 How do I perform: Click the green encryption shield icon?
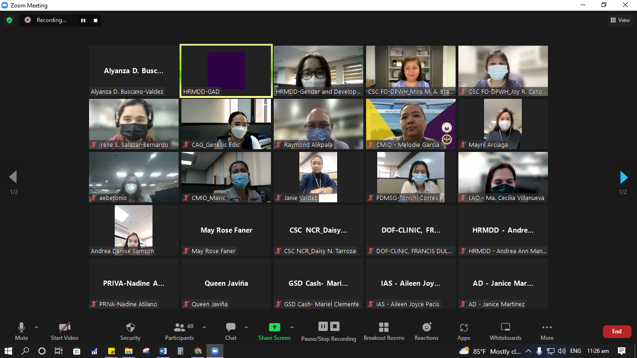point(9,20)
